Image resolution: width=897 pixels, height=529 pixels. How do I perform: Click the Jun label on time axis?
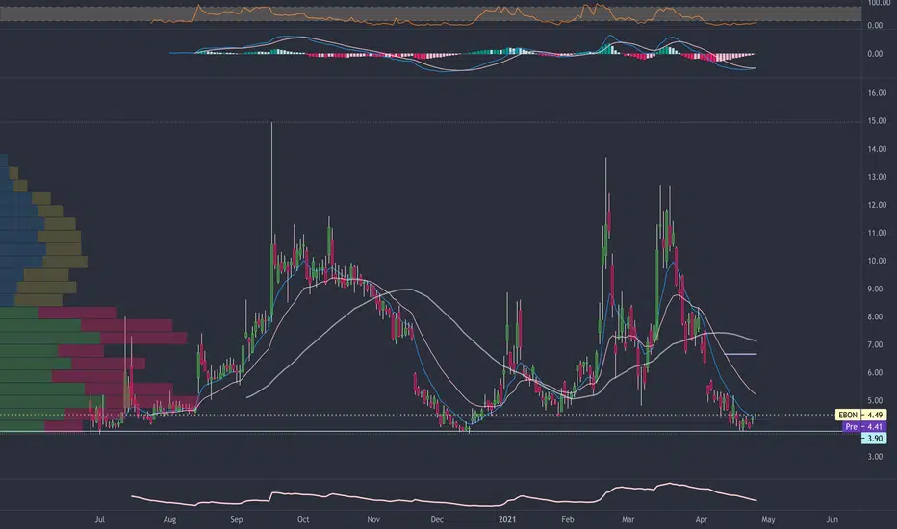tap(833, 519)
